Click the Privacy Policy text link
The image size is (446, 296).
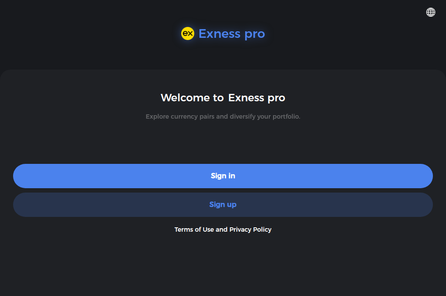click(251, 229)
